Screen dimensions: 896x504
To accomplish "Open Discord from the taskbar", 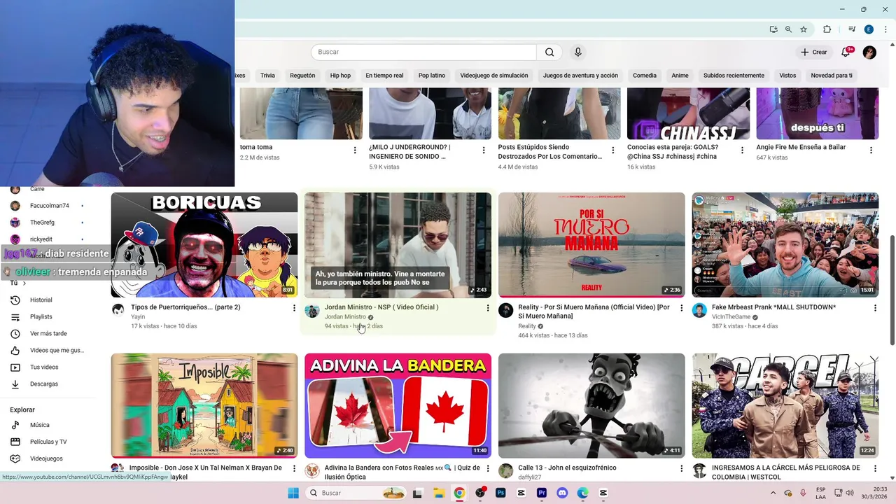I will pyautogui.click(x=562, y=493).
